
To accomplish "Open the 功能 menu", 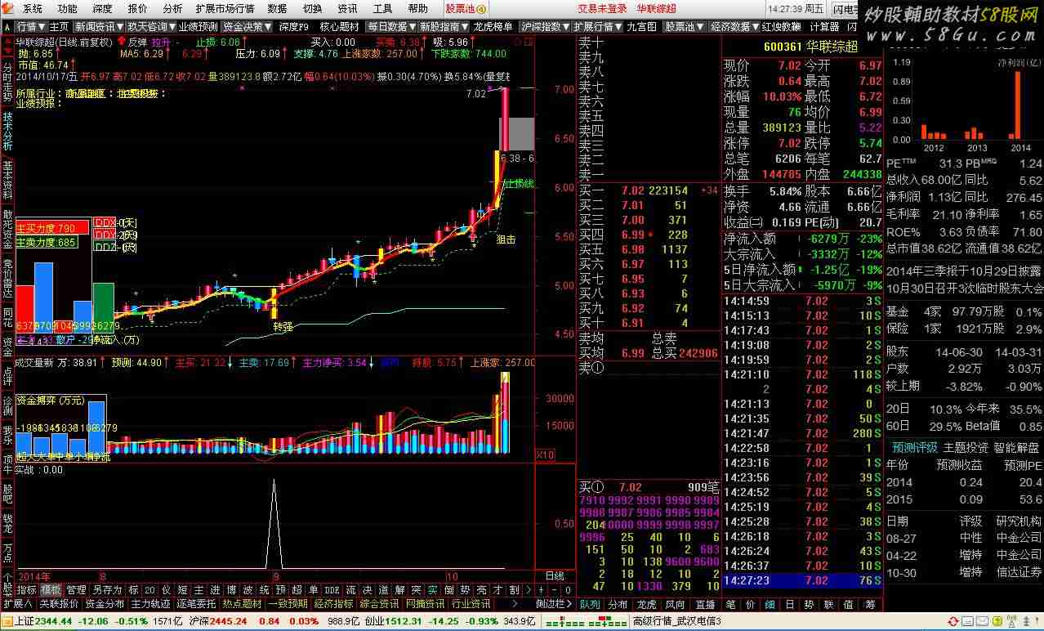I will click(x=68, y=8).
